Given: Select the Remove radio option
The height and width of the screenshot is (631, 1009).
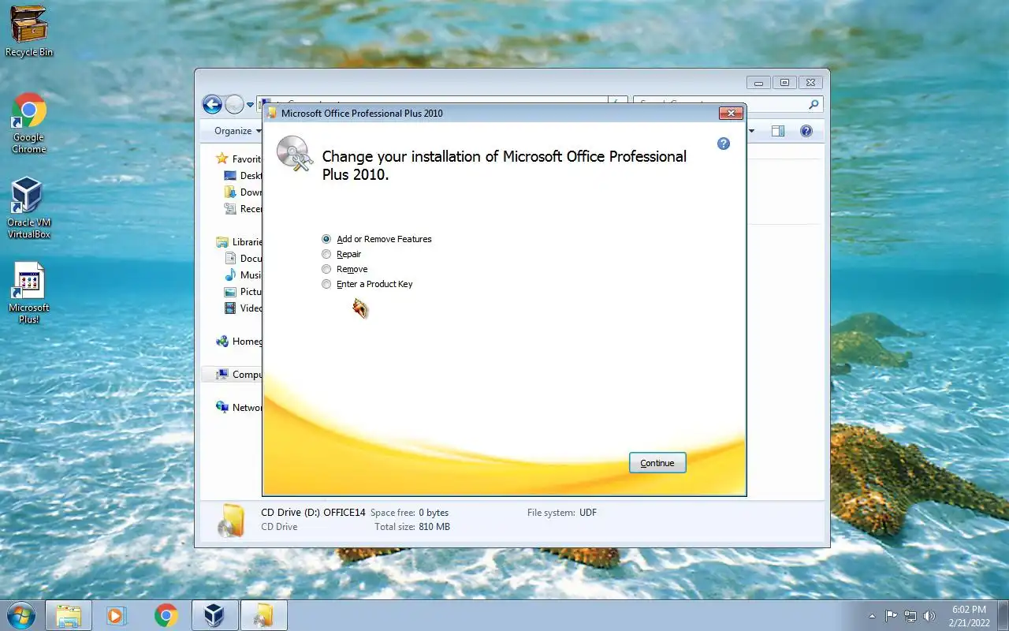Looking at the screenshot, I should coord(344,269).
